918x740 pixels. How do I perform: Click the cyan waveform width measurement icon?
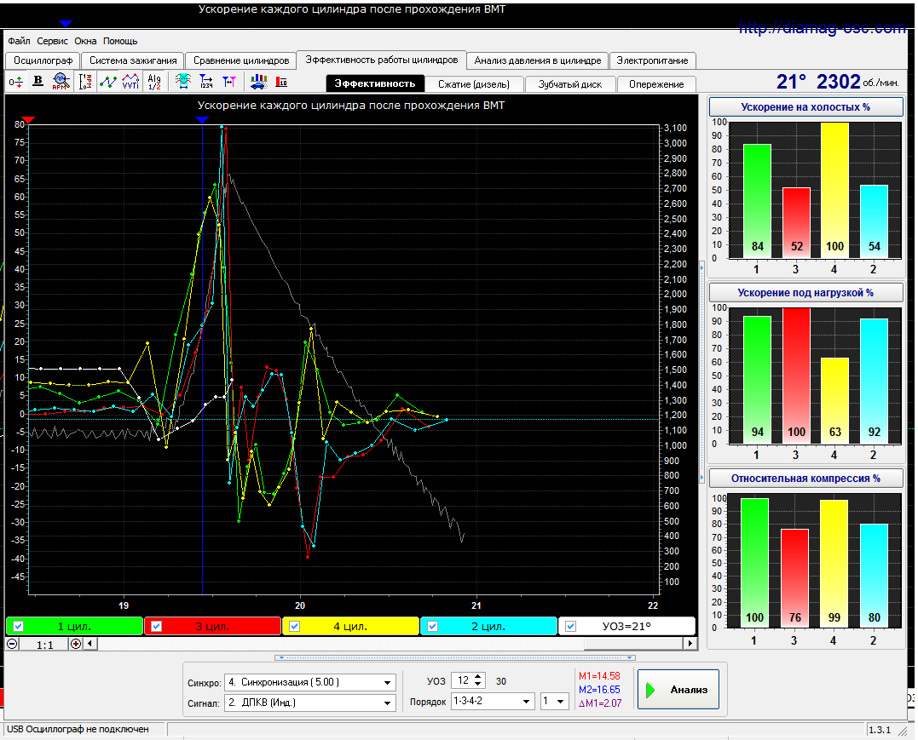point(183,81)
